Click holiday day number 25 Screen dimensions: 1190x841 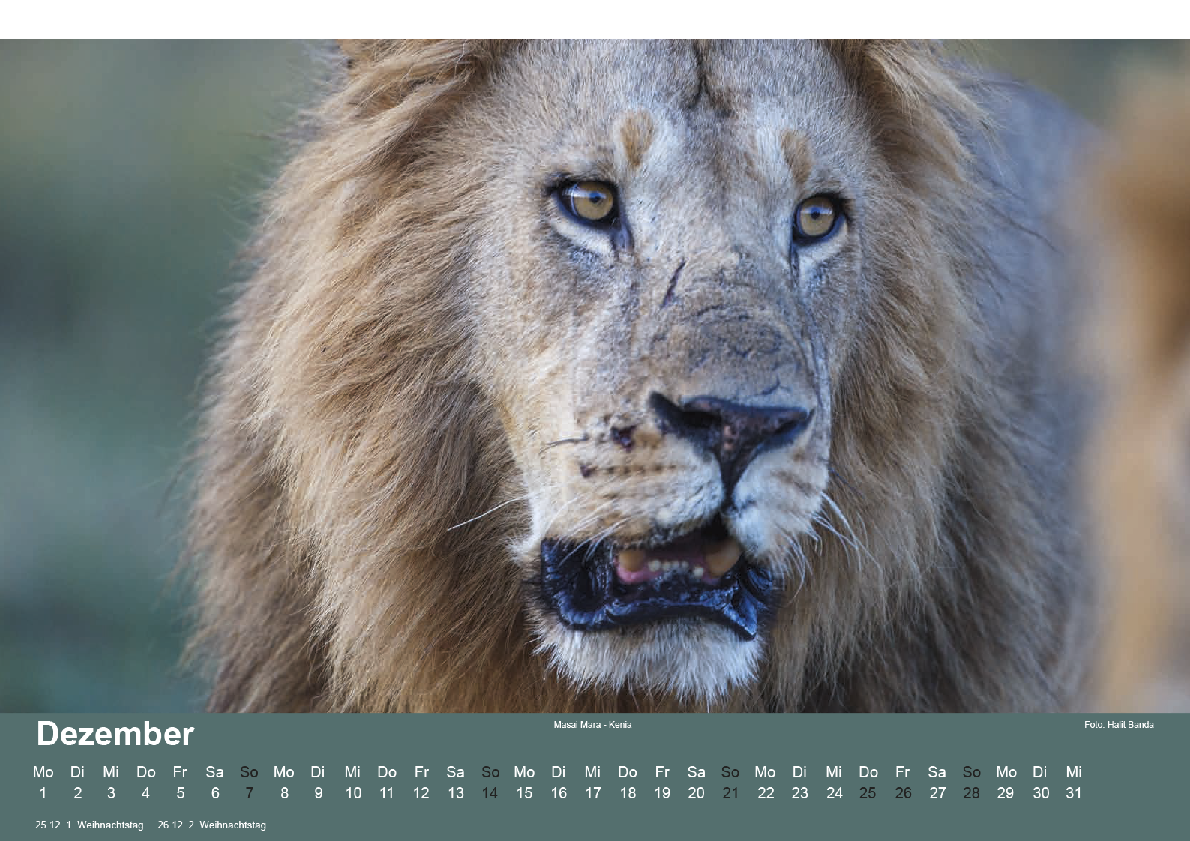click(x=868, y=793)
